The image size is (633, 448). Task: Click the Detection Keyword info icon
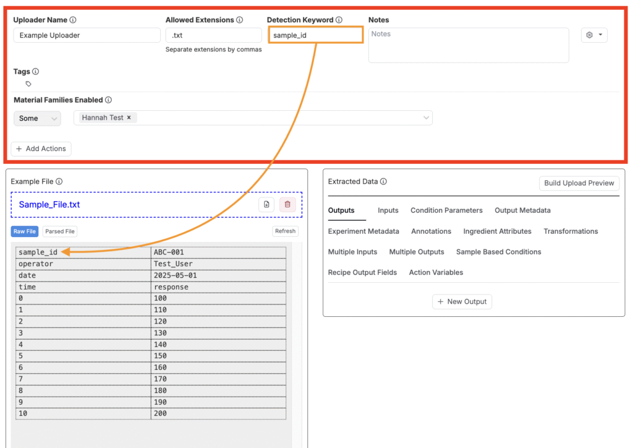339,20
